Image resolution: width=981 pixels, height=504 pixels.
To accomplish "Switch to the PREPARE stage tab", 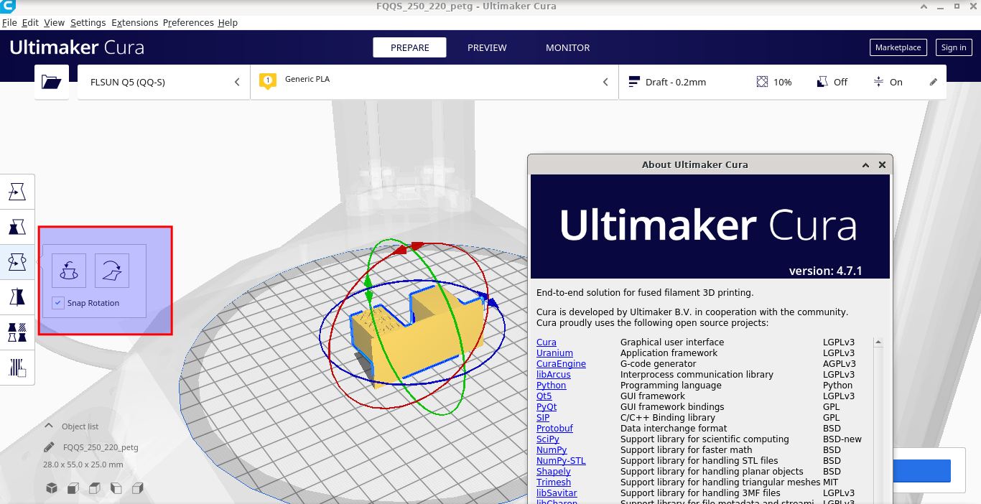I will point(410,47).
